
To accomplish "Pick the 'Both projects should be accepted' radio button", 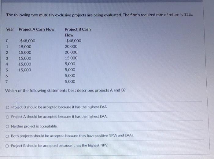I will [7, 136].
